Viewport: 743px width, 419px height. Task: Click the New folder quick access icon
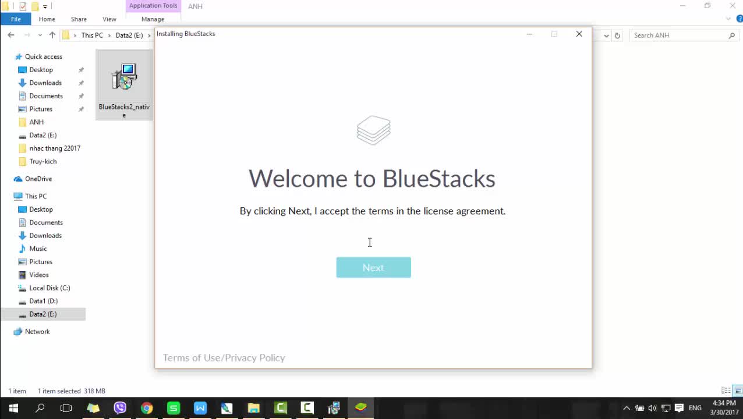tap(35, 6)
